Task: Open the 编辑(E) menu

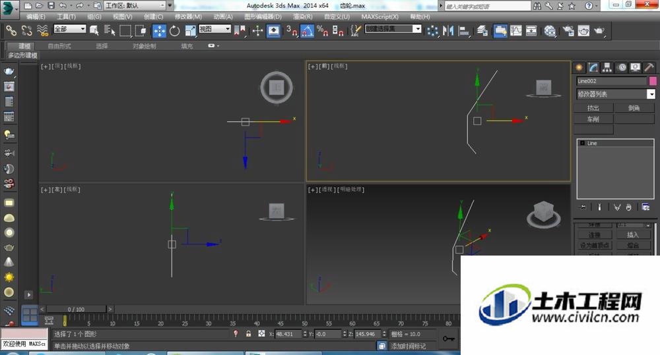Action: point(36,16)
